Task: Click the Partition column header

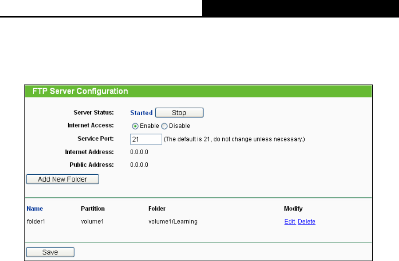Action: click(x=93, y=208)
